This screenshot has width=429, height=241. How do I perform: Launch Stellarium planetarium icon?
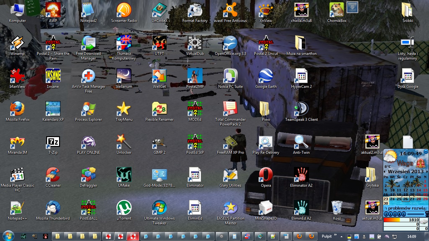click(x=124, y=78)
